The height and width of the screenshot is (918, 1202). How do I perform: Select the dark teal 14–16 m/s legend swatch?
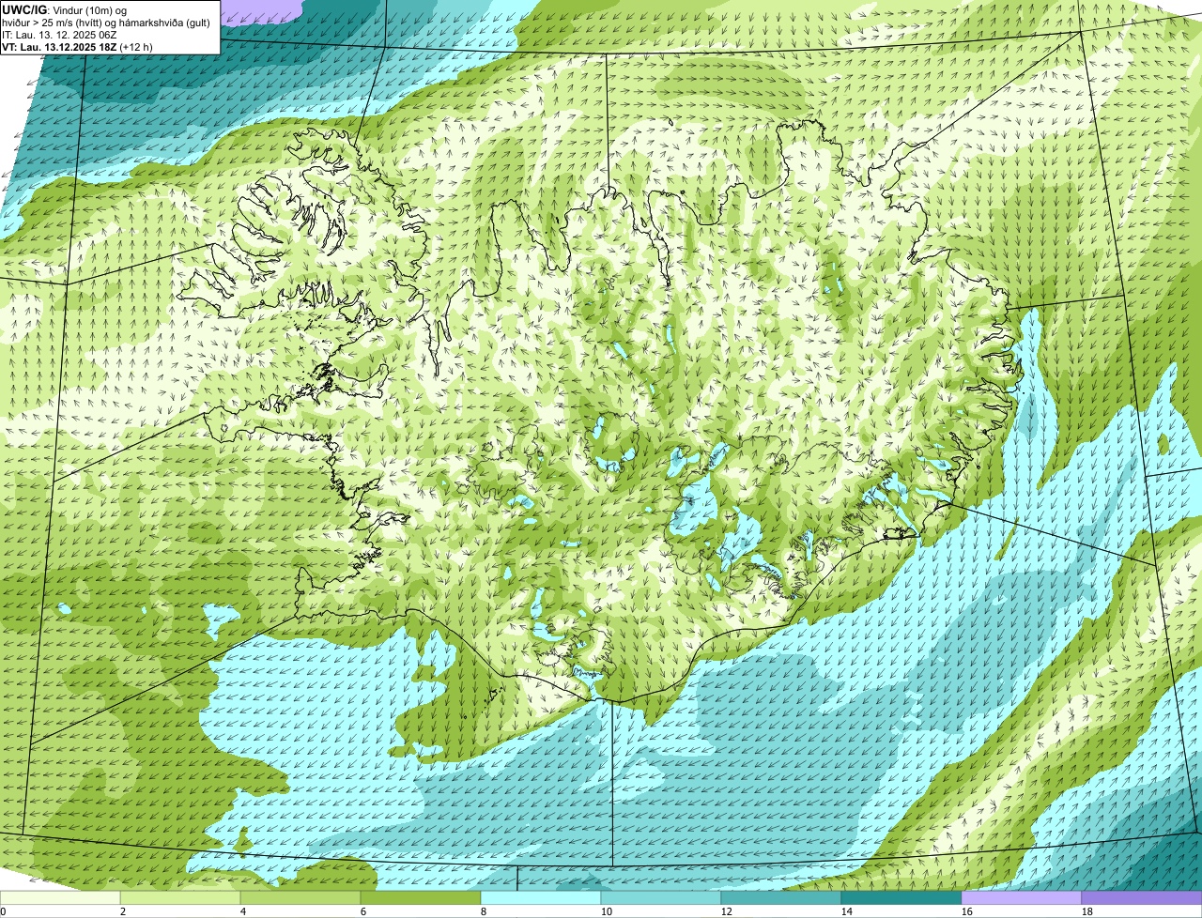902,897
